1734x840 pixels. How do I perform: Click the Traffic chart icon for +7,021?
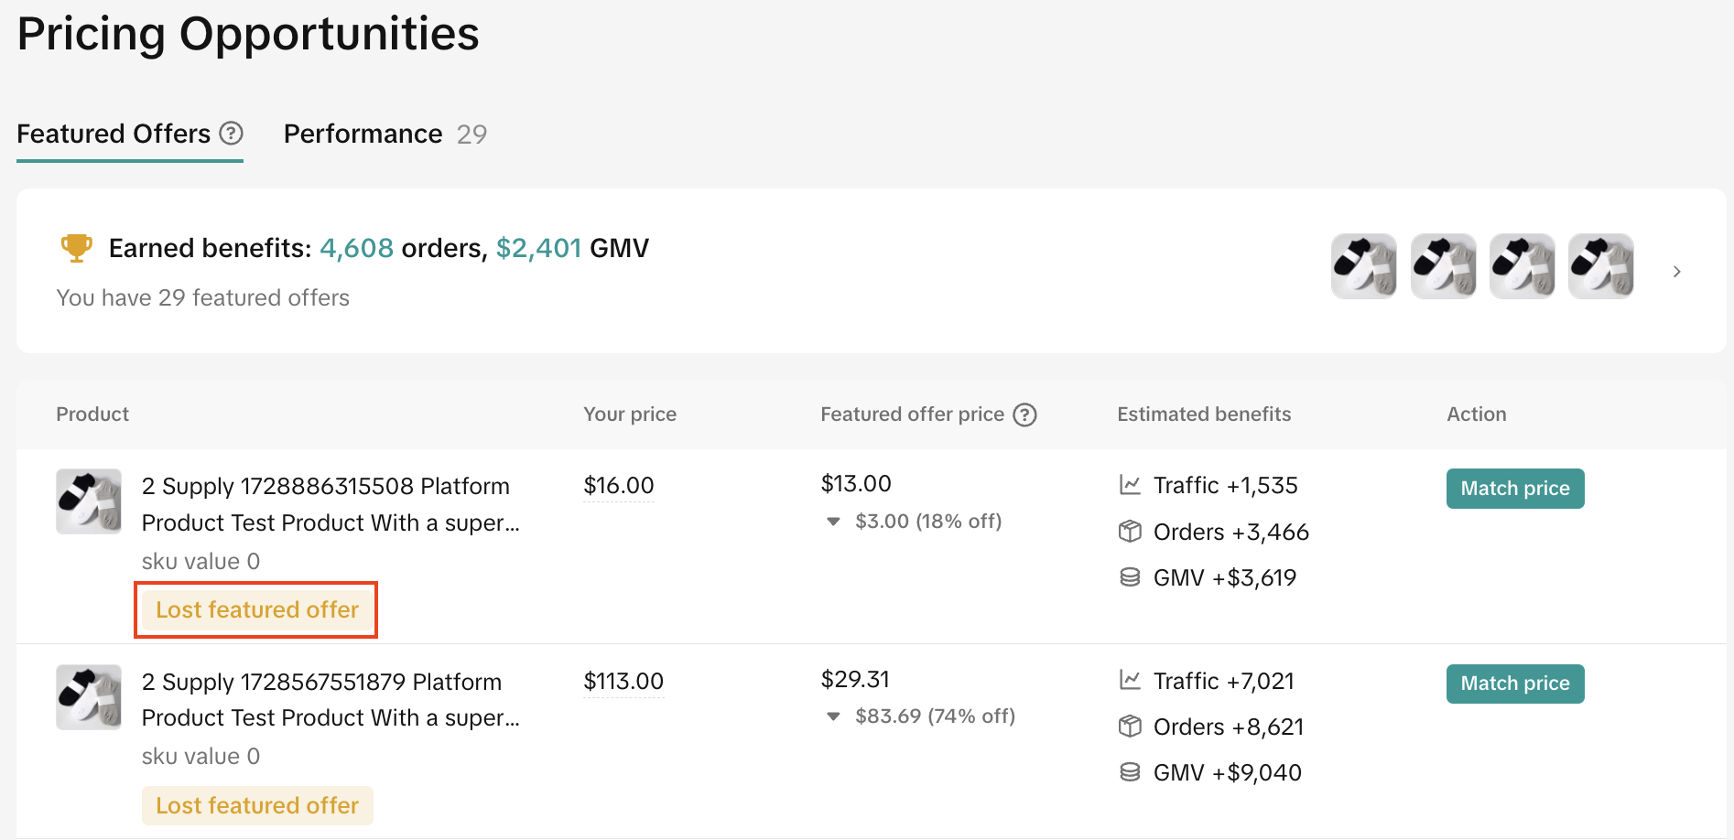pos(1130,681)
